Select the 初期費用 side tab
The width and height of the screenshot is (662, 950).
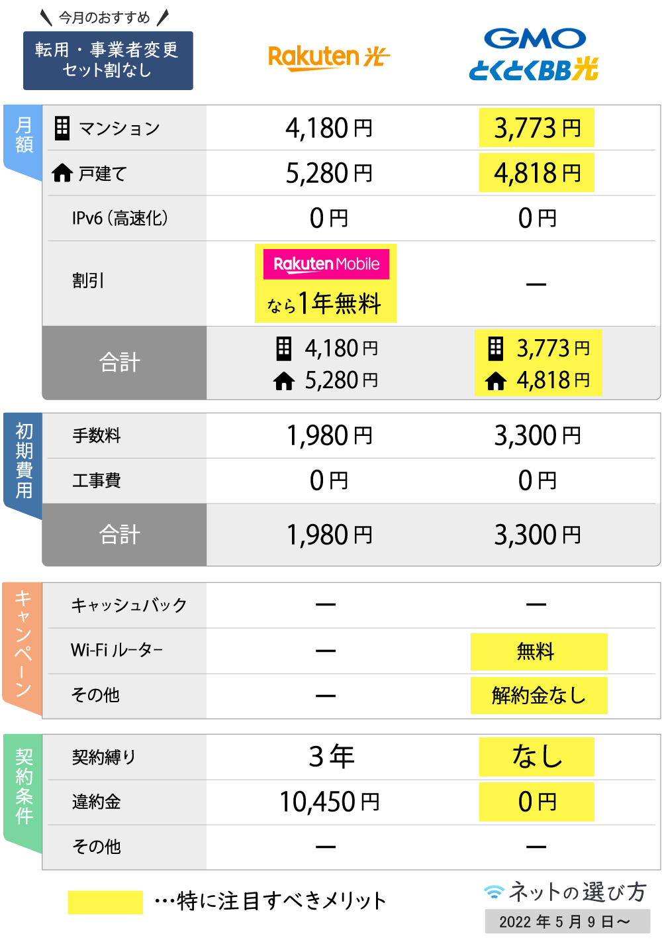pos(23,466)
